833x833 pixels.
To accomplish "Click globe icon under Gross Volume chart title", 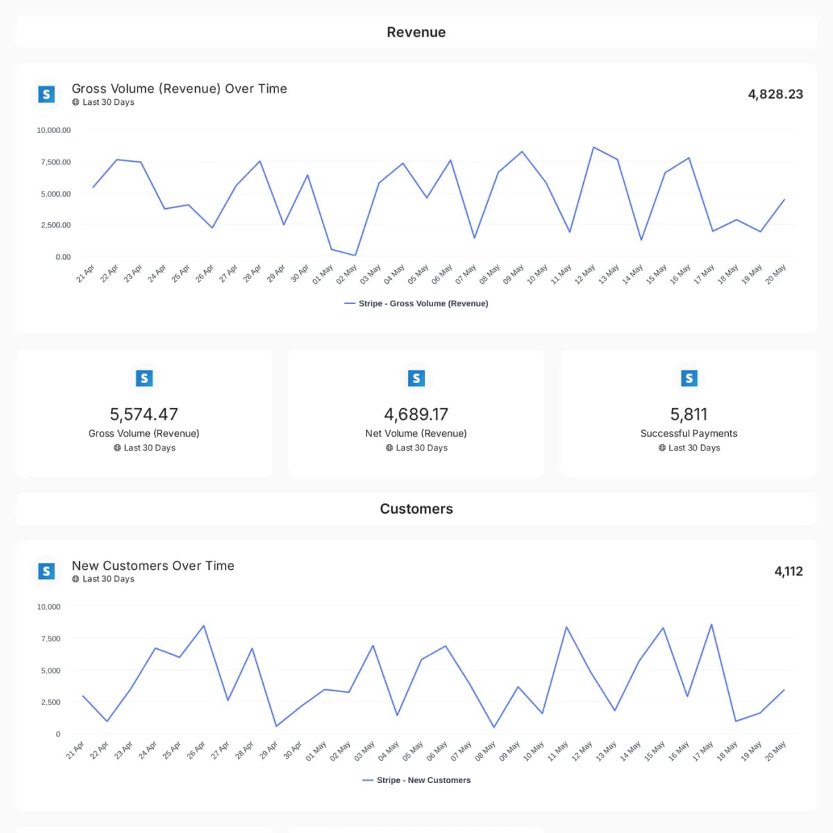I will coord(76,102).
